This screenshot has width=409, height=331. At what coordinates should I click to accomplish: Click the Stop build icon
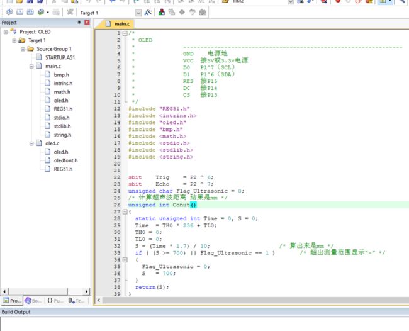pyautogui.click(x=56, y=12)
